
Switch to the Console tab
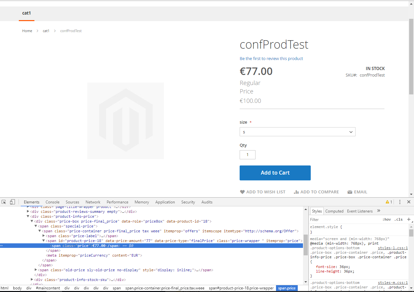pos(53,202)
